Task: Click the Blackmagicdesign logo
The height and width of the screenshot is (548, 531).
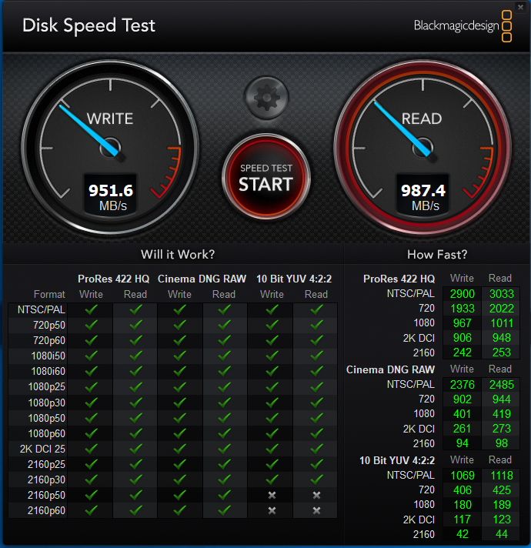Action: pyautogui.click(x=463, y=26)
